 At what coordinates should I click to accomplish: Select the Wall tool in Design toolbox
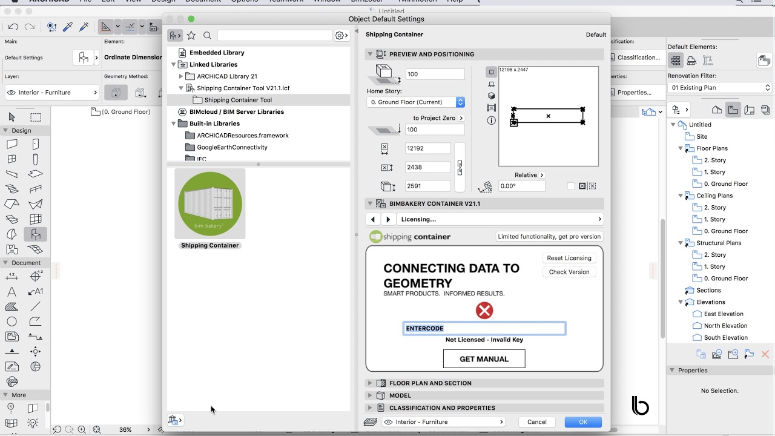click(12, 144)
